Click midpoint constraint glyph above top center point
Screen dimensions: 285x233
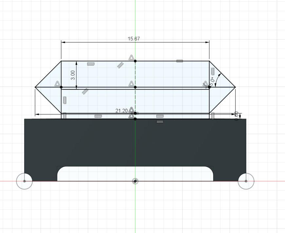point(131,58)
